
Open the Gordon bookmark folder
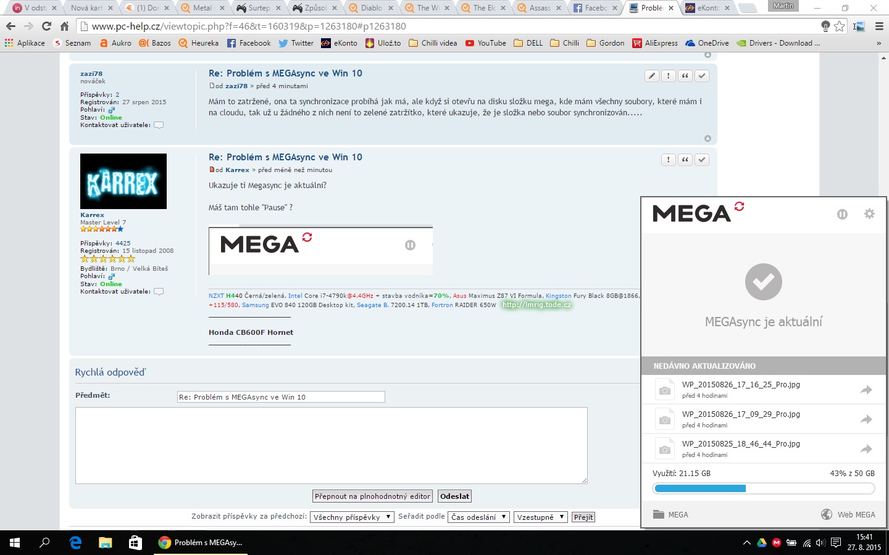pyautogui.click(x=605, y=43)
